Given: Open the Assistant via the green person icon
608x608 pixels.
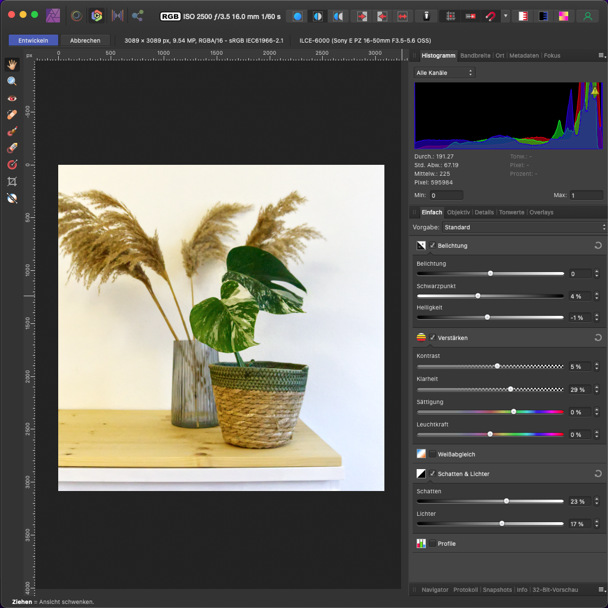Looking at the screenshot, I should tap(588, 16).
